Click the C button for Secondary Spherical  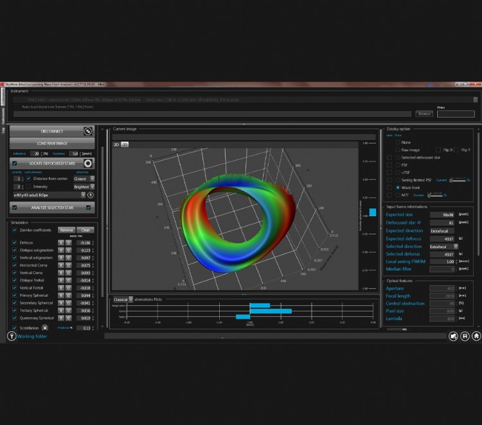68,303
